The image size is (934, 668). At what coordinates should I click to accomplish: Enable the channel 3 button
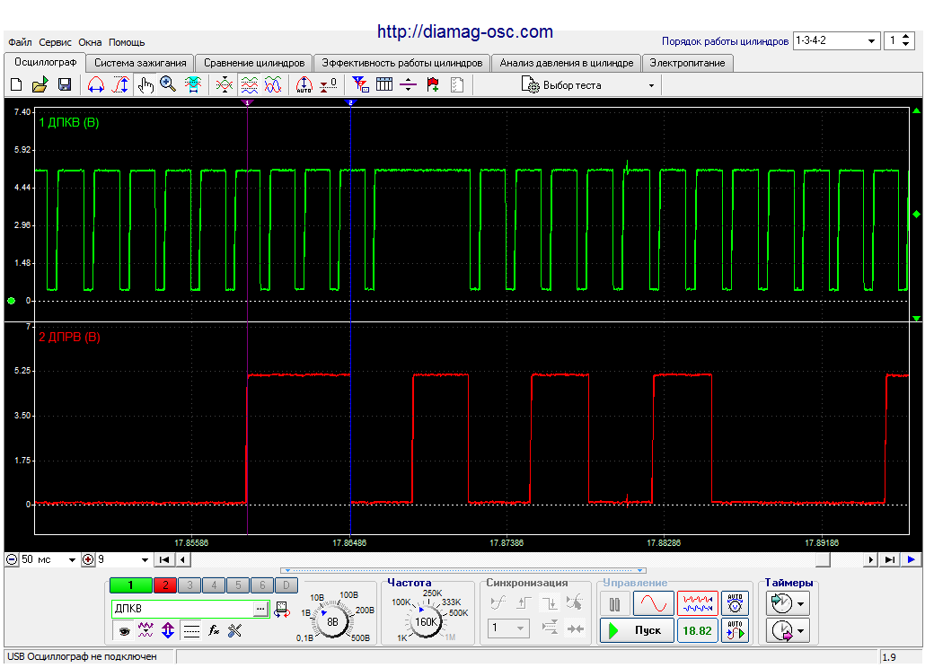click(x=189, y=585)
